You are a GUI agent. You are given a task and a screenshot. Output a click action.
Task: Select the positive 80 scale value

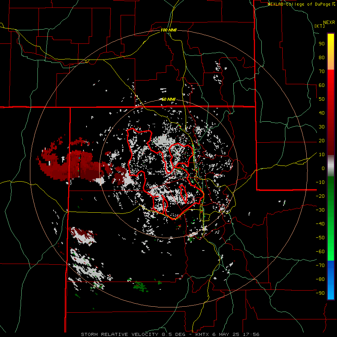click(322, 58)
